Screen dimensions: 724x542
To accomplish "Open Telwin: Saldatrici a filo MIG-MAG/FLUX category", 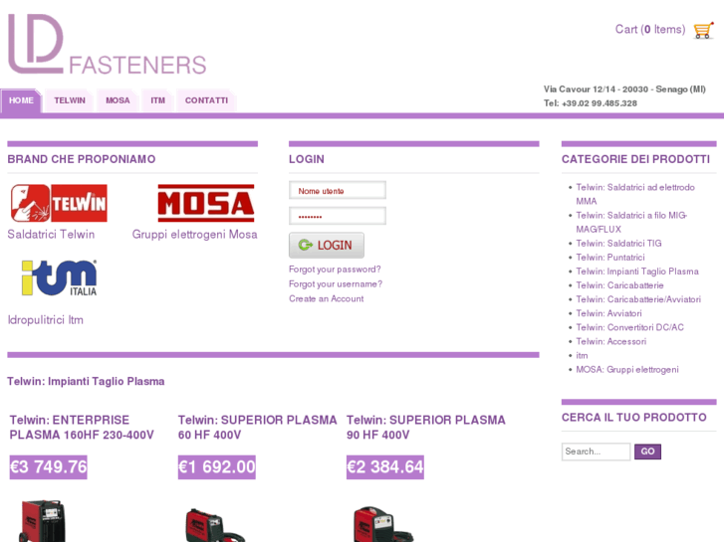I will (x=631, y=223).
